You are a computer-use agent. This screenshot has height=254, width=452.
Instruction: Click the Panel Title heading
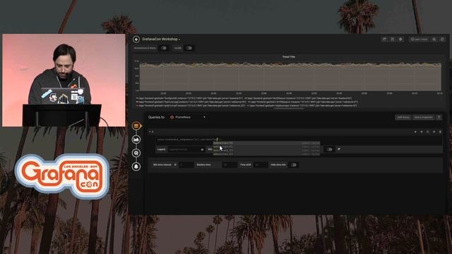point(289,57)
